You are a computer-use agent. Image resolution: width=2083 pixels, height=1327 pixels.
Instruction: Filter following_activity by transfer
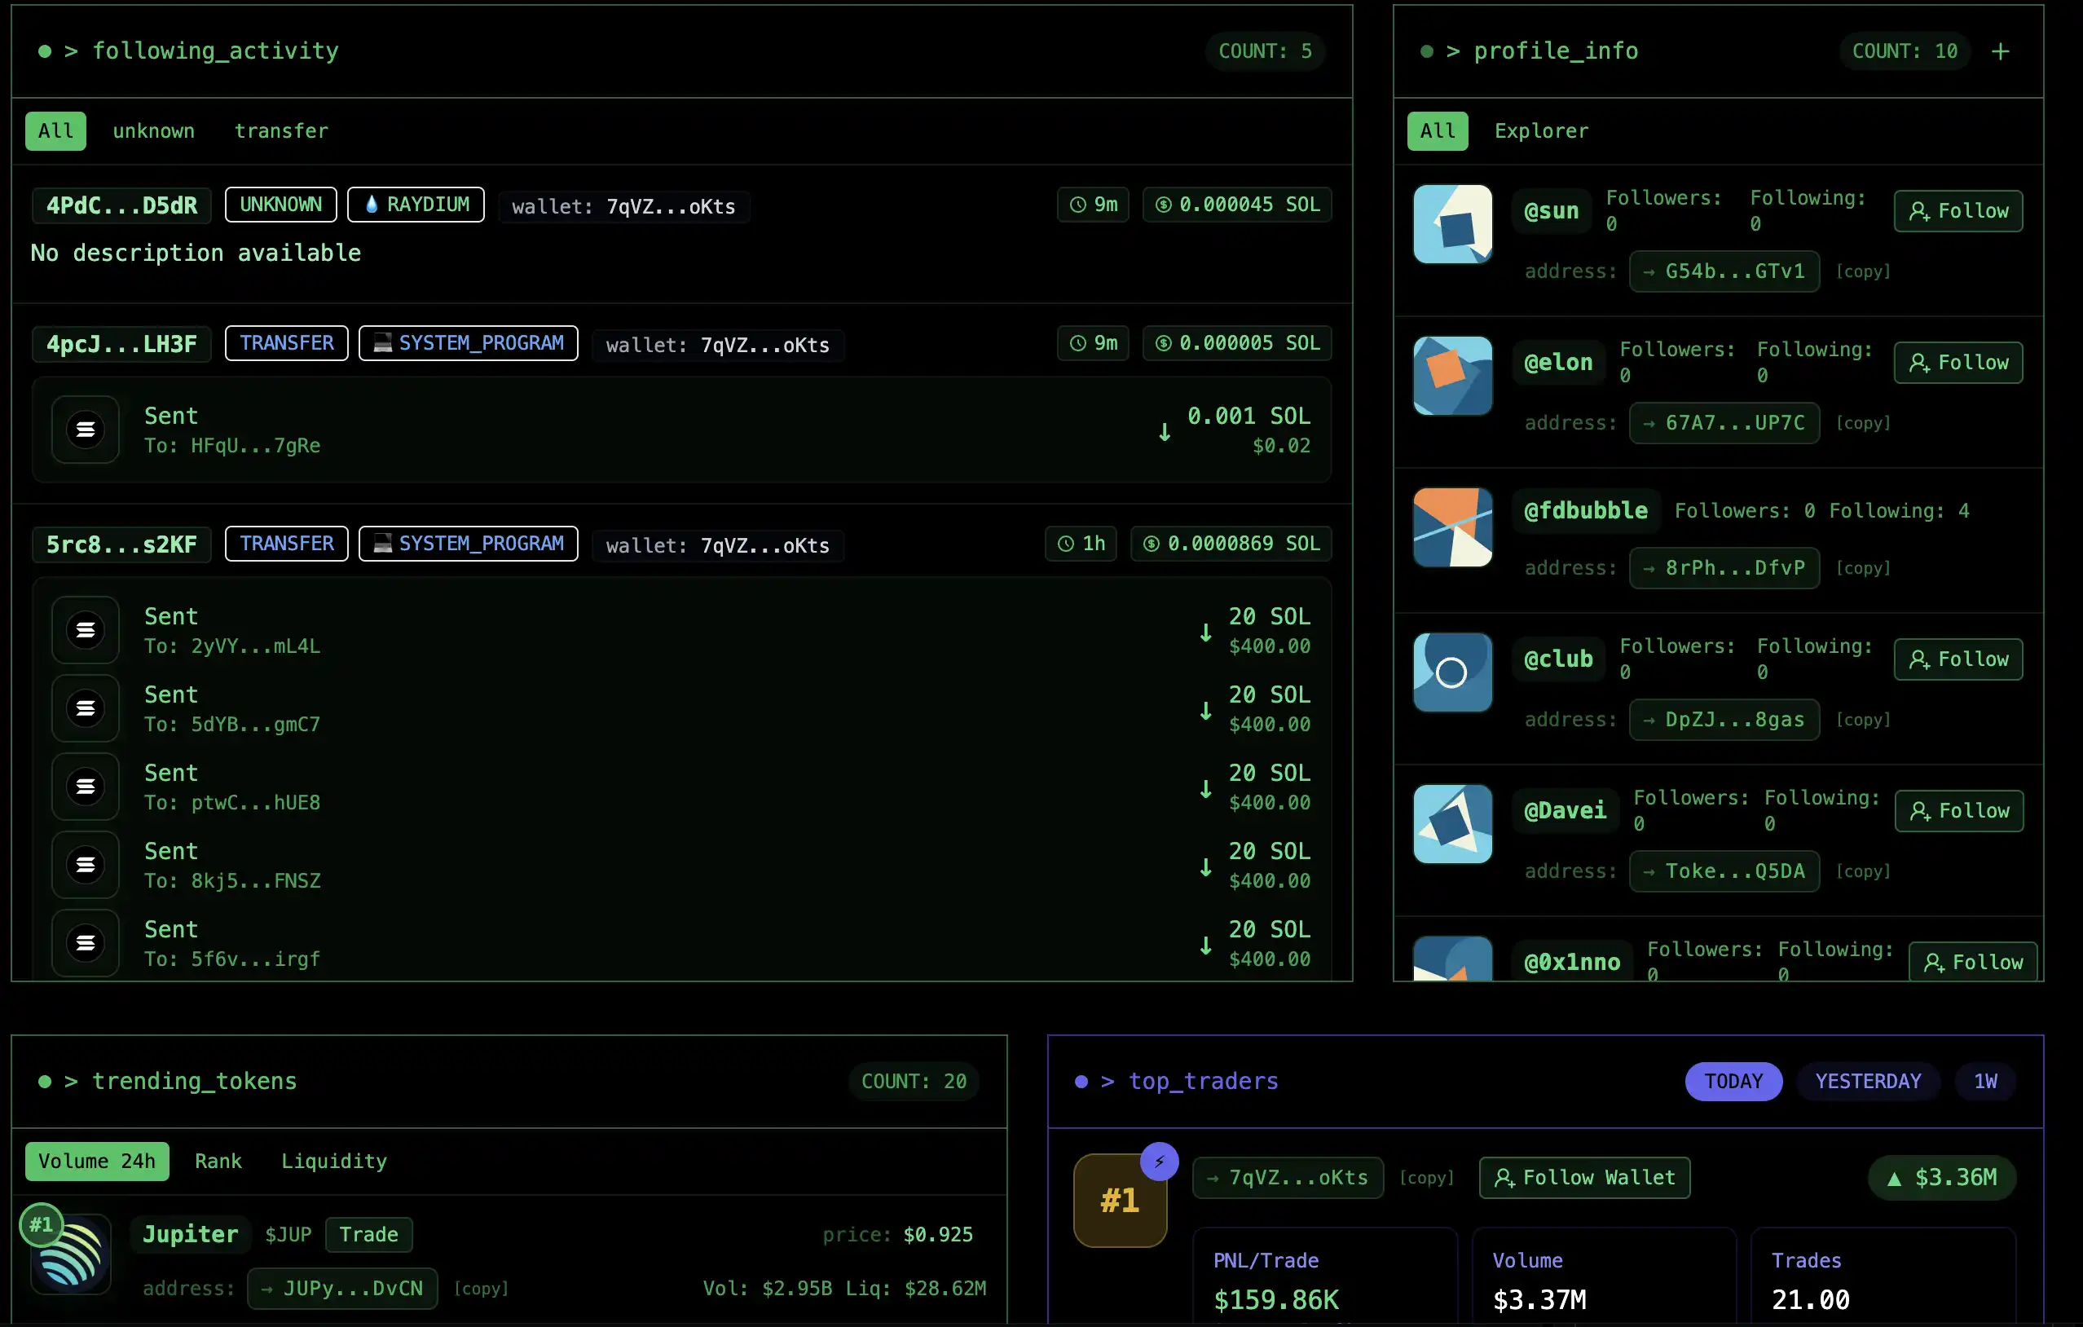tap(281, 131)
